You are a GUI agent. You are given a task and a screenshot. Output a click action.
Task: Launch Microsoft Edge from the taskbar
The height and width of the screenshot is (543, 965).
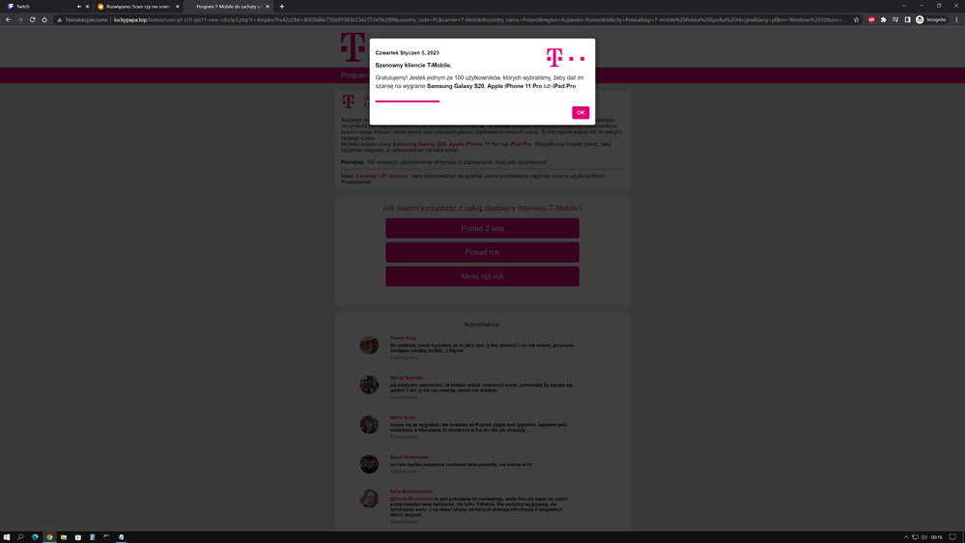pyautogui.click(x=35, y=537)
